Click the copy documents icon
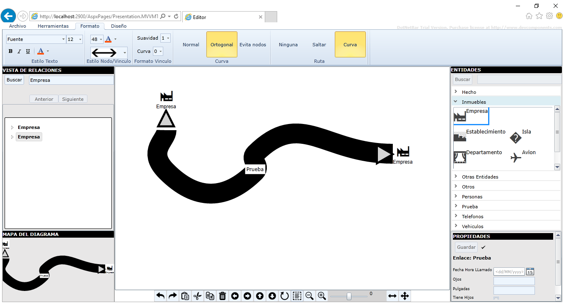The width and height of the screenshot is (566, 305). pyautogui.click(x=210, y=296)
